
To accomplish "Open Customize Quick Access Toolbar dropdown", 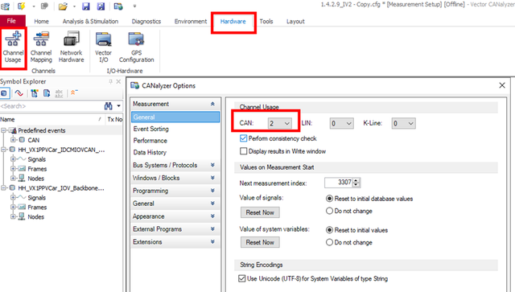I will click(134, 6).
